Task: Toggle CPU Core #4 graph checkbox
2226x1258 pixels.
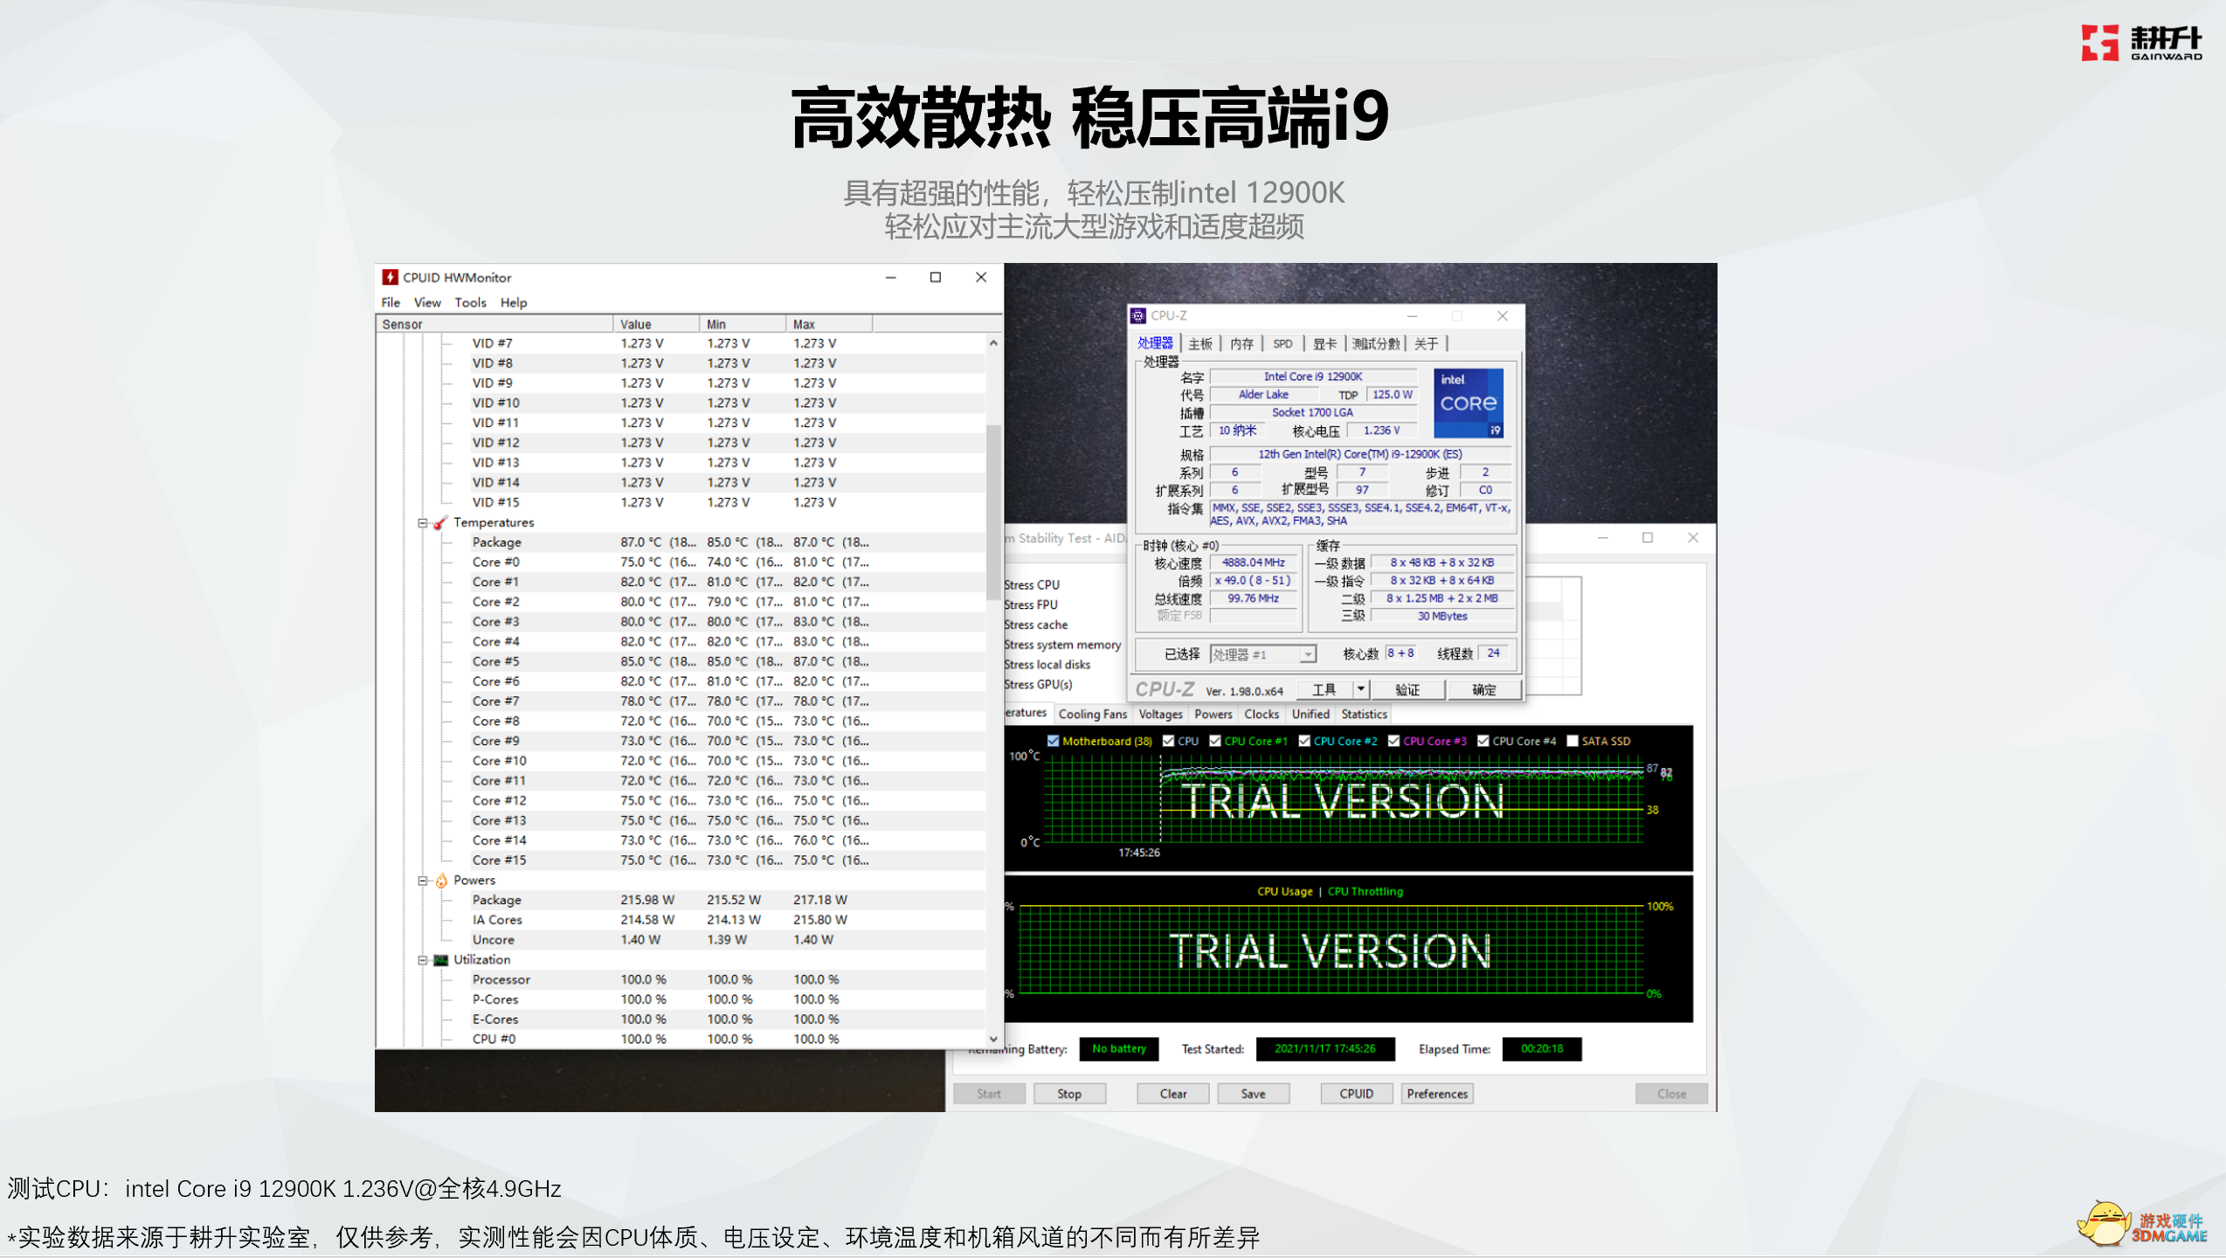Action: 1483,741
